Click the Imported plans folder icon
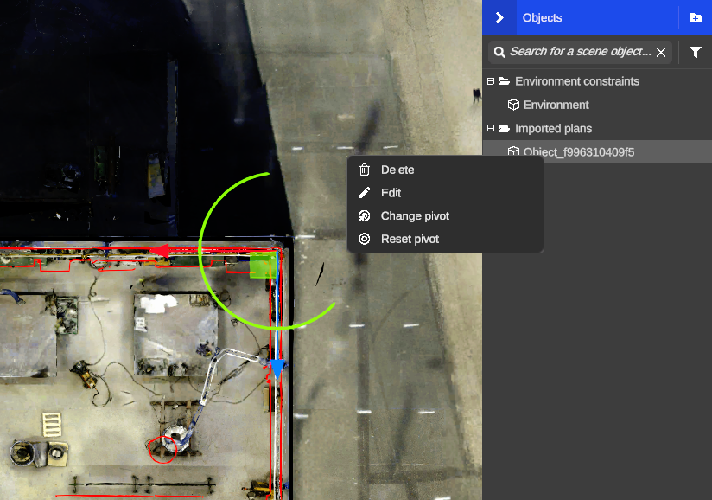712x500 pixels. [505, 129]
